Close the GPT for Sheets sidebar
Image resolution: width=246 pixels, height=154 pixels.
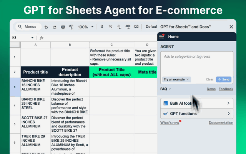[231, 27]
